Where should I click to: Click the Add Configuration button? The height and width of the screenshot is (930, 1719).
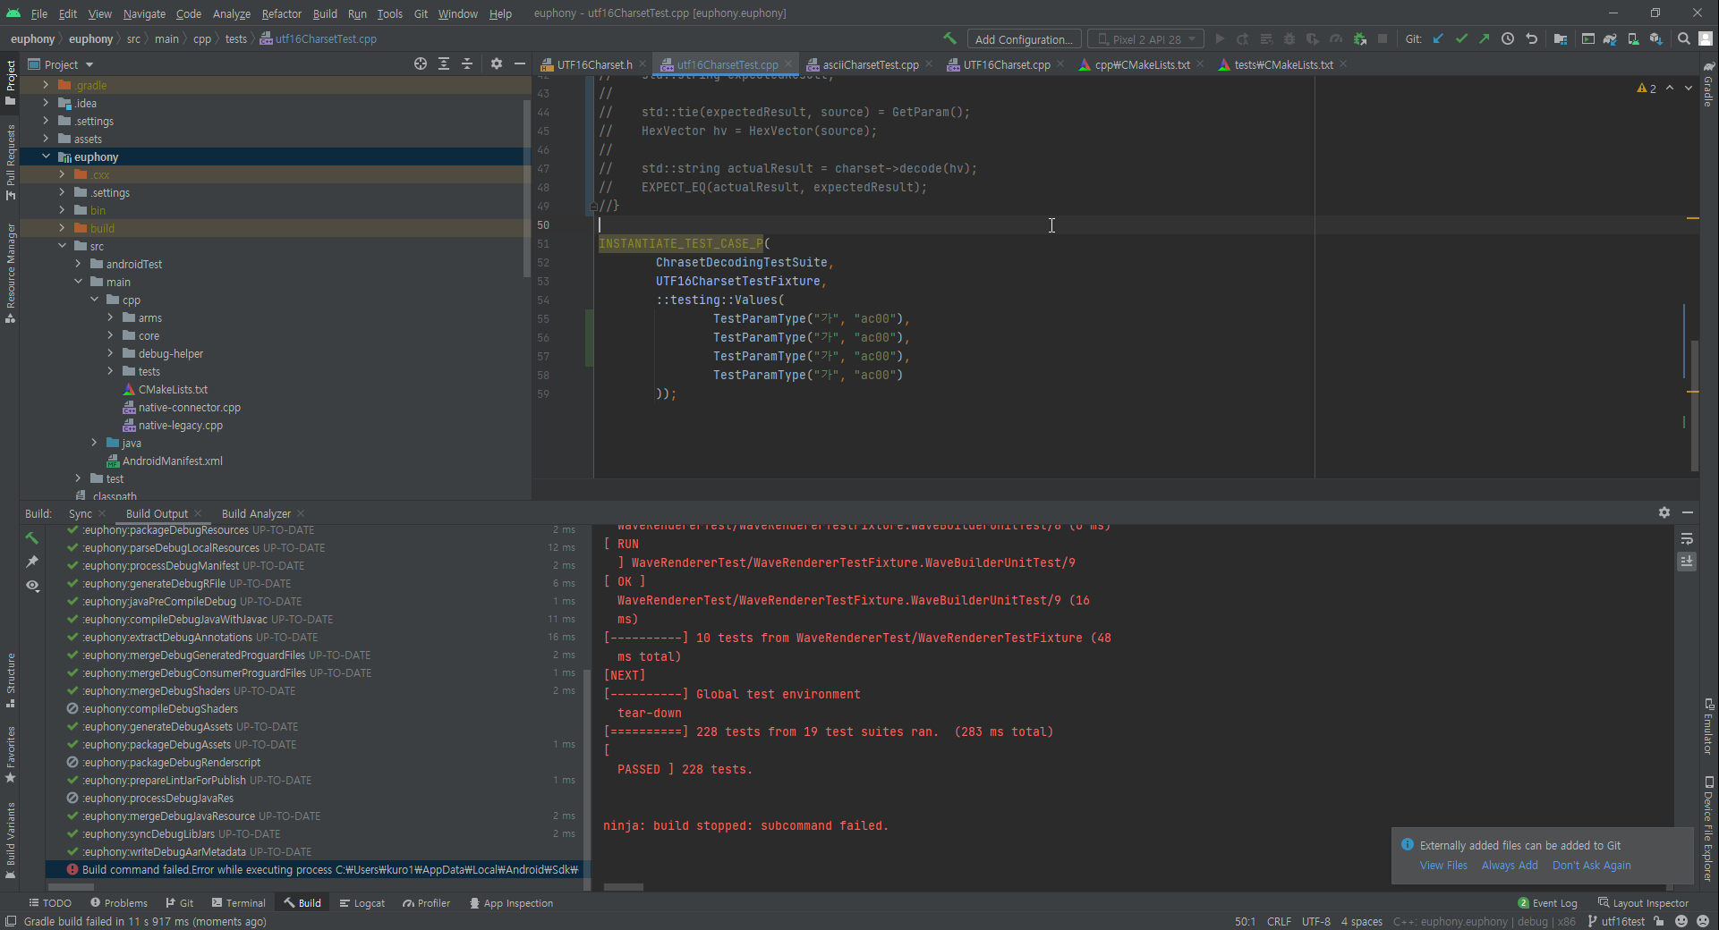click(x=1024, y=39)
